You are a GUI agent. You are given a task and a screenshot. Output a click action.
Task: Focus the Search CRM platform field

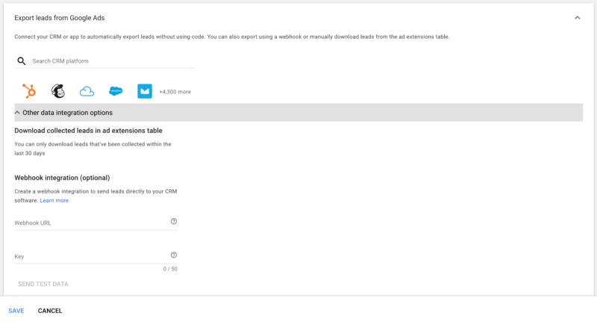112,61
